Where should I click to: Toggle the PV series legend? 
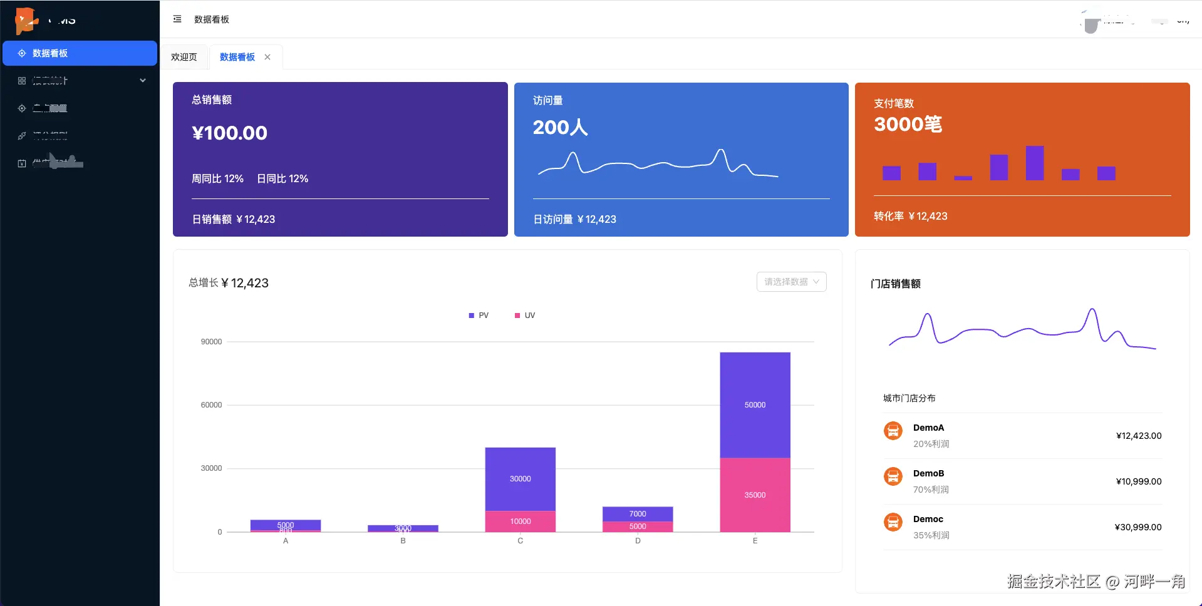click(x=479, y=316)
